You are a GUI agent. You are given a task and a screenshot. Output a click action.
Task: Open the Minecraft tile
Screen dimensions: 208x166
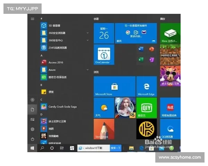pos(170,55)
